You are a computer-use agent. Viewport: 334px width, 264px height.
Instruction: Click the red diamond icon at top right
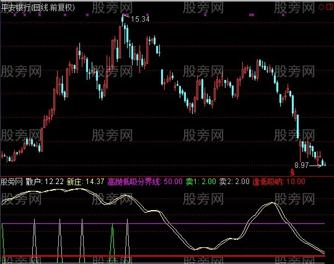pyautogui.click(x=321, y=7)
